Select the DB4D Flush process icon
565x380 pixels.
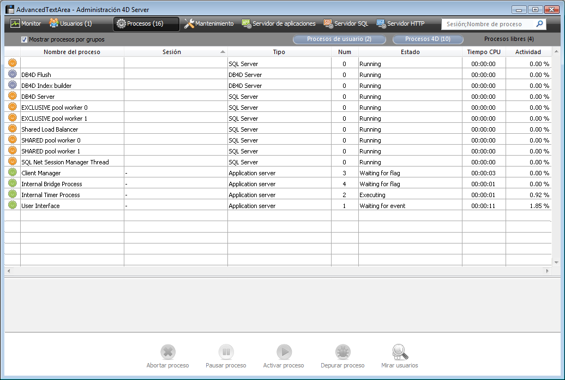click(13, 74)
